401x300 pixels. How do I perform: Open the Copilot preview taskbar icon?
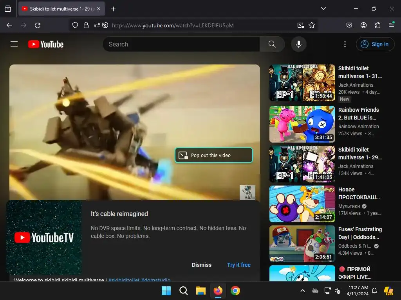tap(389, 291)
